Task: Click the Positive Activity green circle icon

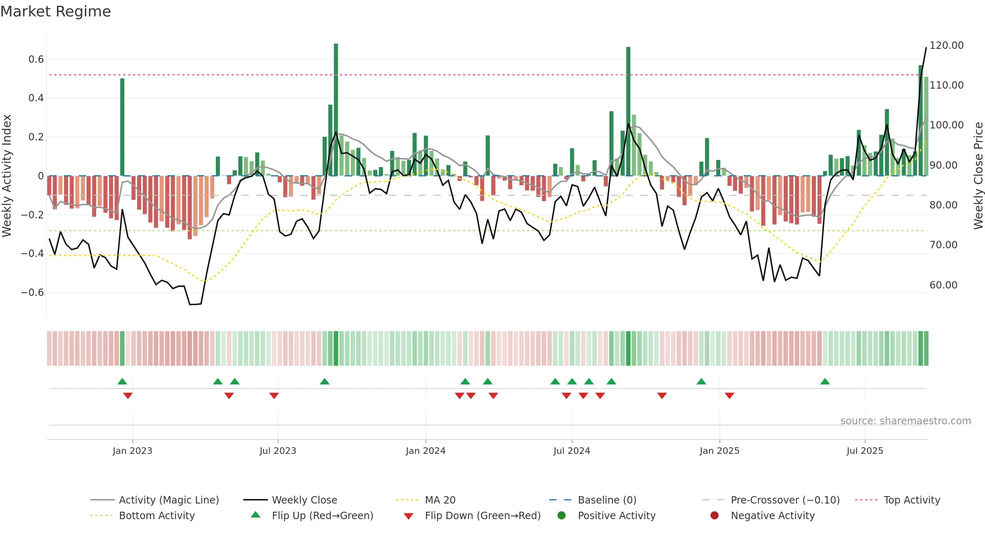Action: pyautogui.click(x=561, y=515)
